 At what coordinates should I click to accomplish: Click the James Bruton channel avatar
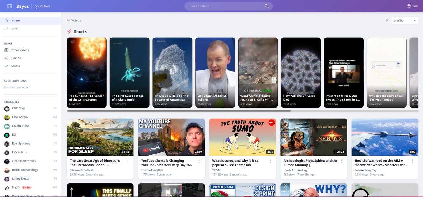[7, 179]
